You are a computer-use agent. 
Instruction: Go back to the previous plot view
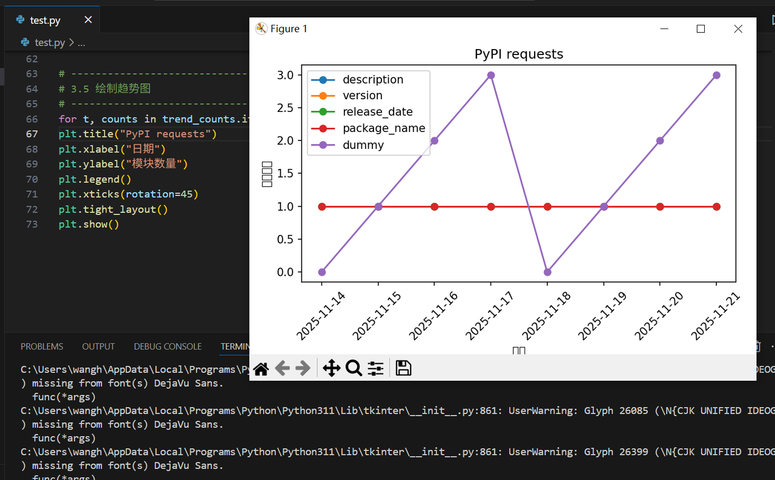coord(282,368)
